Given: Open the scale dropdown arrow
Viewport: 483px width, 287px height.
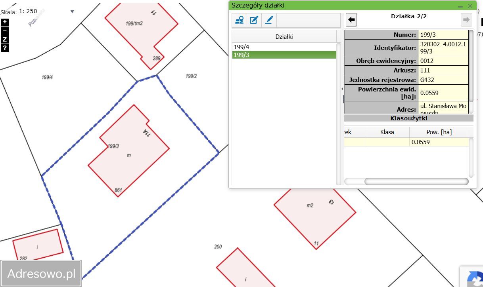Looking at the screenshot, I should point(72,11).
